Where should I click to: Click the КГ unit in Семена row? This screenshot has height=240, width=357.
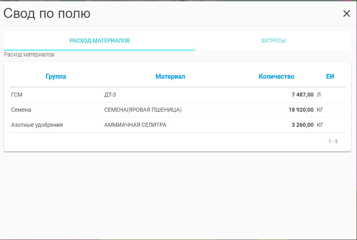click(x=320, y=110)
